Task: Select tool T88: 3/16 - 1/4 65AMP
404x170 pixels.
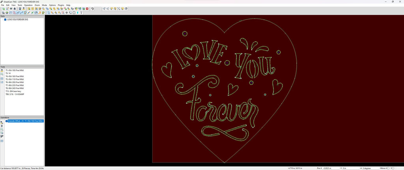Action: point(15,94)
